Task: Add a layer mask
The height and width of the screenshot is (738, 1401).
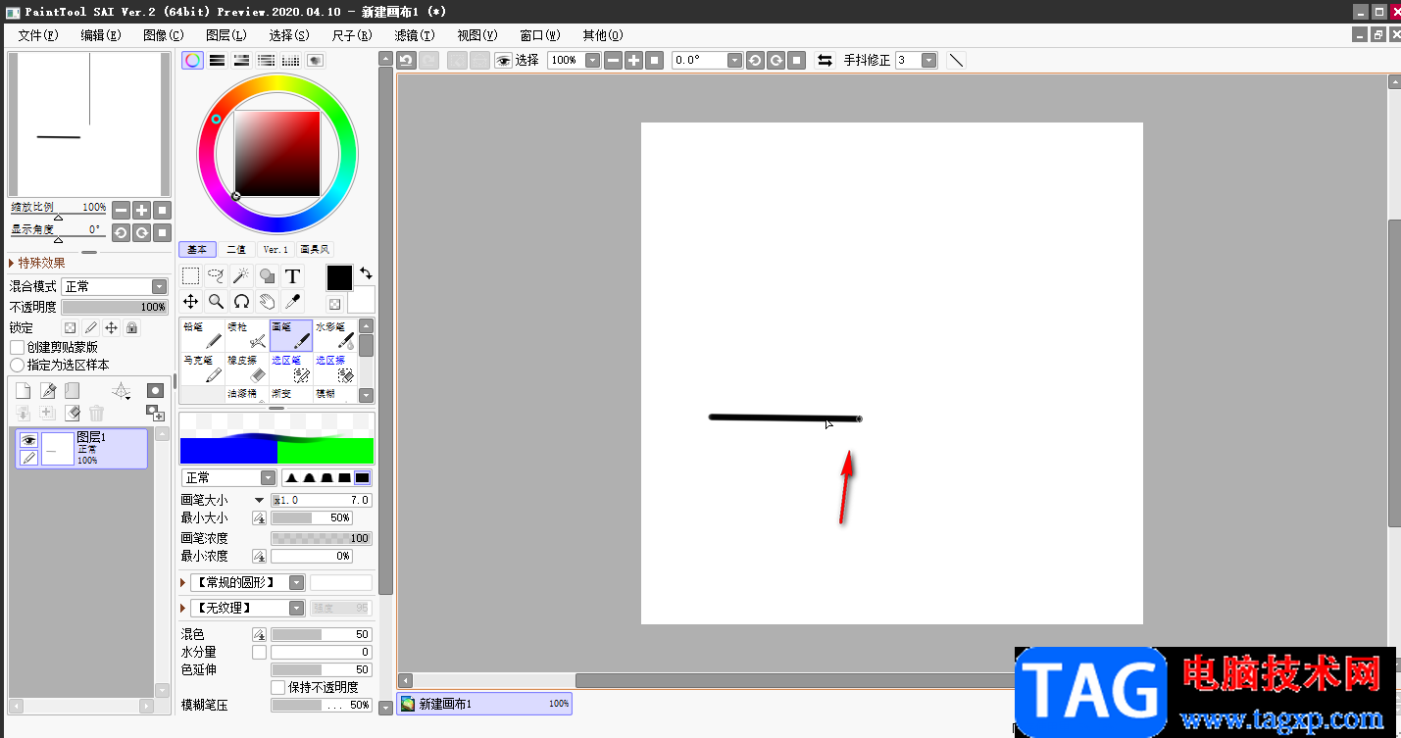Action: coord(155,391)
